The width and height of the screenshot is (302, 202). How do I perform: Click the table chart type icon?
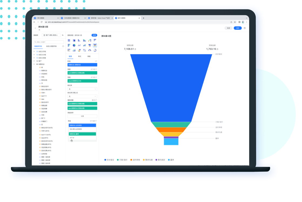(x=69, y=40)
